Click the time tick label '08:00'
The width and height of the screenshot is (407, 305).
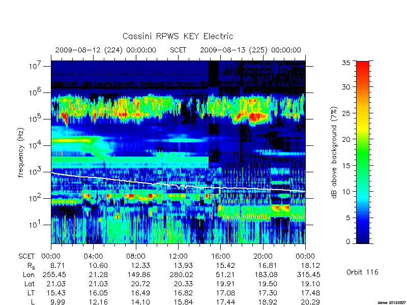click(136, 256)
